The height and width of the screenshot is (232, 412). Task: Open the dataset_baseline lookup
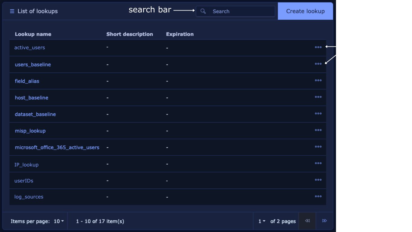(x=35, y=114)
